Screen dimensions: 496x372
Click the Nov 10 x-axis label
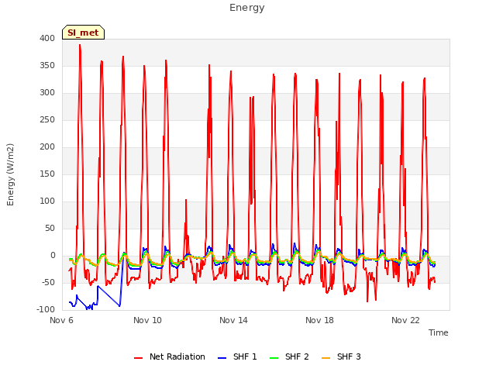point(147,320)
